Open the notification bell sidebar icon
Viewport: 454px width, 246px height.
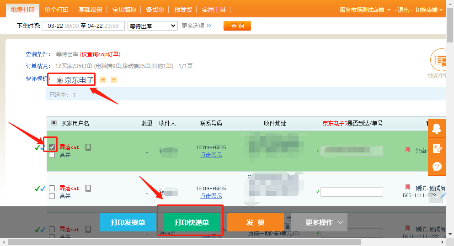[437, 129]
